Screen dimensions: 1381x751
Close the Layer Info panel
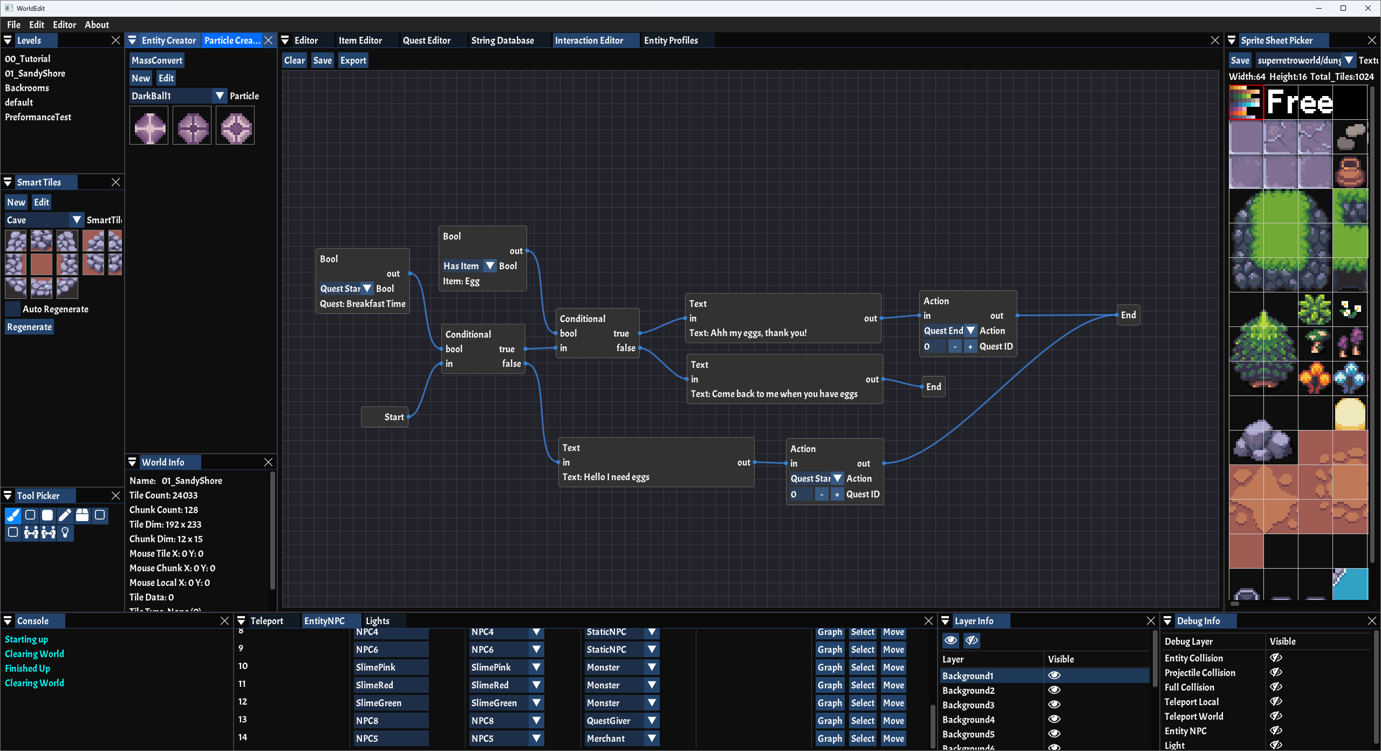1151,621
